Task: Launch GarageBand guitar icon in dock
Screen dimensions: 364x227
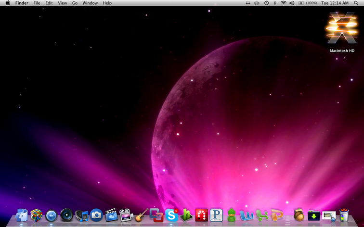Action: [x=141, y=215]
